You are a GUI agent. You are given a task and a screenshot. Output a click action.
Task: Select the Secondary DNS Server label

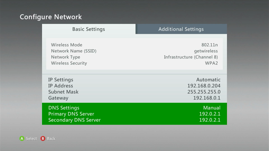[x=74, y=120]
